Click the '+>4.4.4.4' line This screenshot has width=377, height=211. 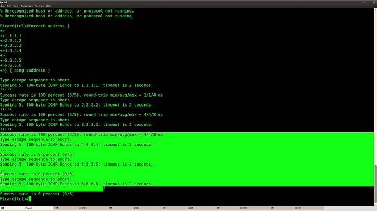tap(11, 50)
